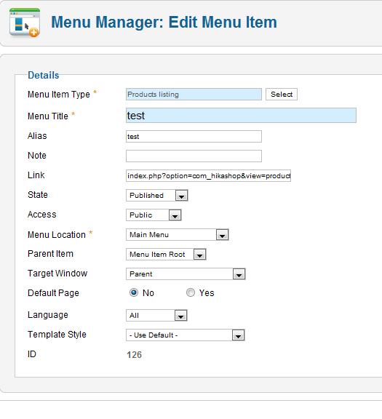Click the Menu Item Type label
382x419 pixels.
click(x=59, y=95)
